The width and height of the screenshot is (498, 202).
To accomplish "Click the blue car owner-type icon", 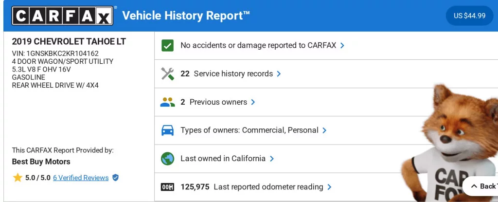I will tap(167, 130).
